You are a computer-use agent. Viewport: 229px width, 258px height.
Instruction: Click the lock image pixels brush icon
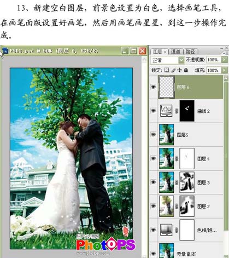tap(173, 70)
